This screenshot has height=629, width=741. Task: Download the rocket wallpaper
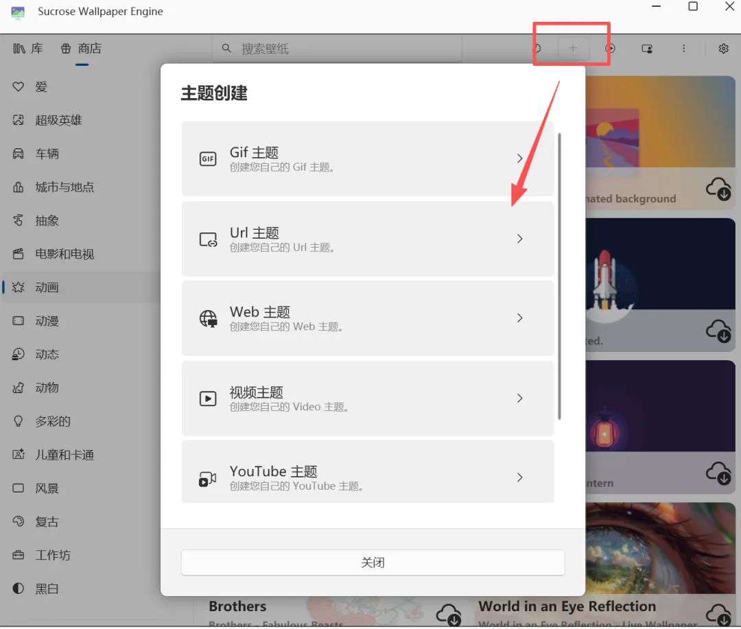[x=719, y=331]
